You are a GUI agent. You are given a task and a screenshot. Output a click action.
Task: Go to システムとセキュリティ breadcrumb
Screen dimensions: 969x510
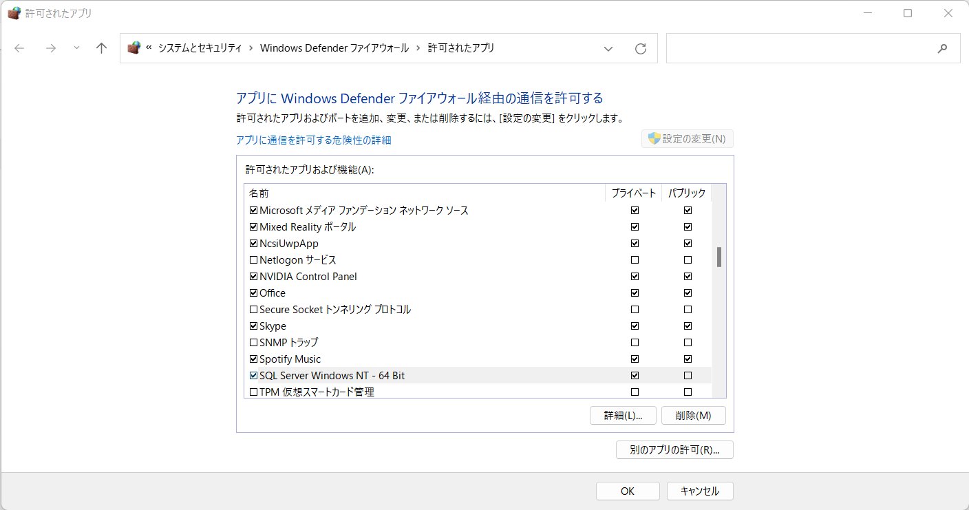200,48
